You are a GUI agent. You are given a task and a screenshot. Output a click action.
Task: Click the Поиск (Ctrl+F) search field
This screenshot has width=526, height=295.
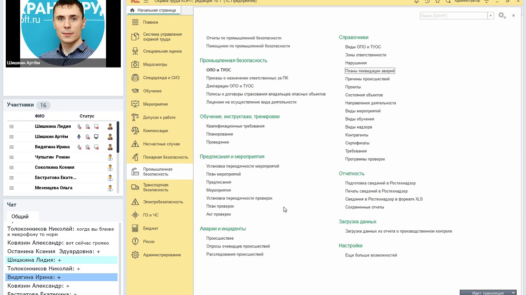pos(454,16)
